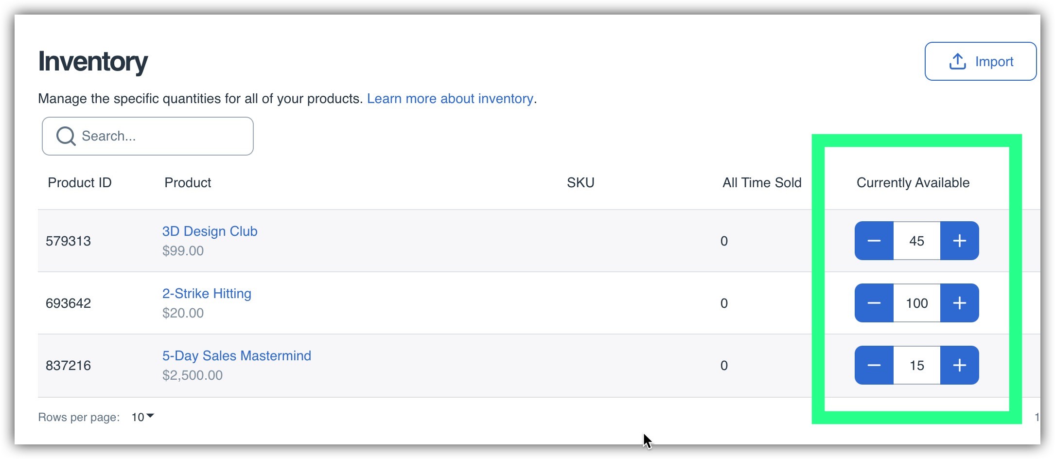Decrease 5-Day Sales Mastermind available quantity
This screenshot has width=1055, height=459.
pos(874,365)
